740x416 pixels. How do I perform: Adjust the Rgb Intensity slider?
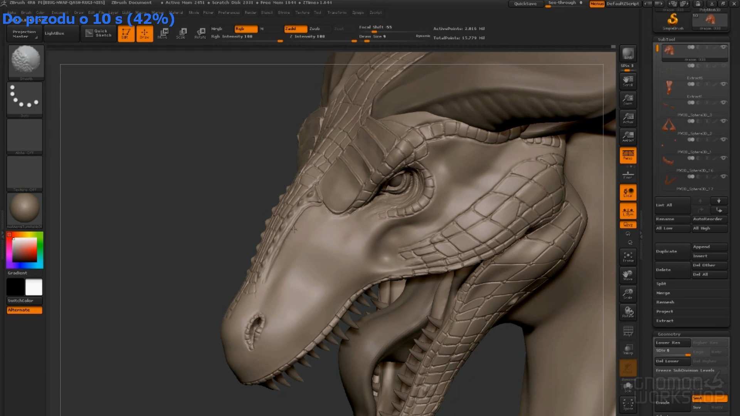click(247, 37)
